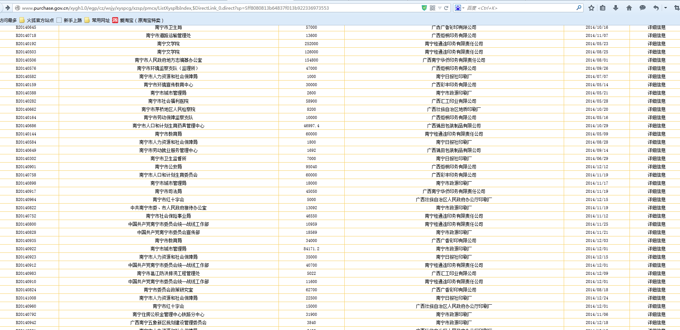Viewport: 680px width, 330px height.
Task: Select the cell 南宁市环境宣传教育中心
Action: (169, 85)
